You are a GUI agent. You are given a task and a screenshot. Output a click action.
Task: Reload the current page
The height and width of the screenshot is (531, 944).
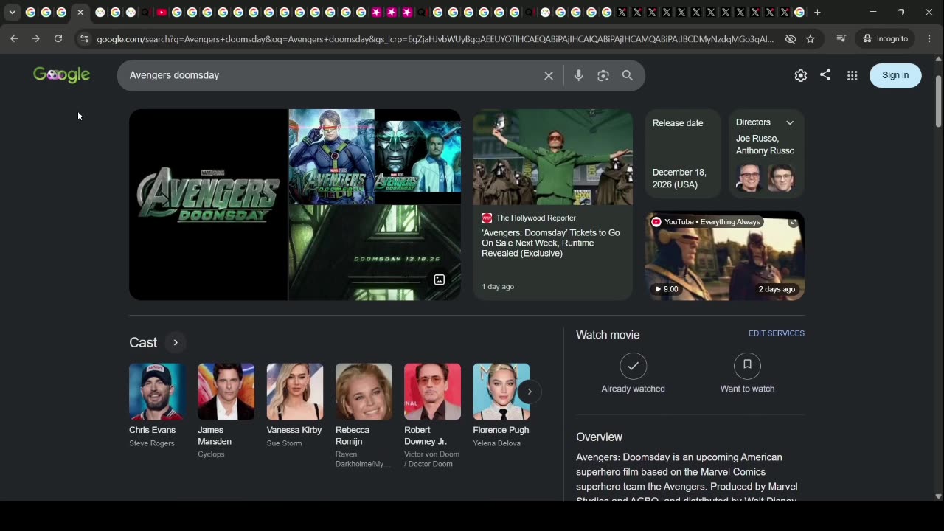tap(58, 38)
